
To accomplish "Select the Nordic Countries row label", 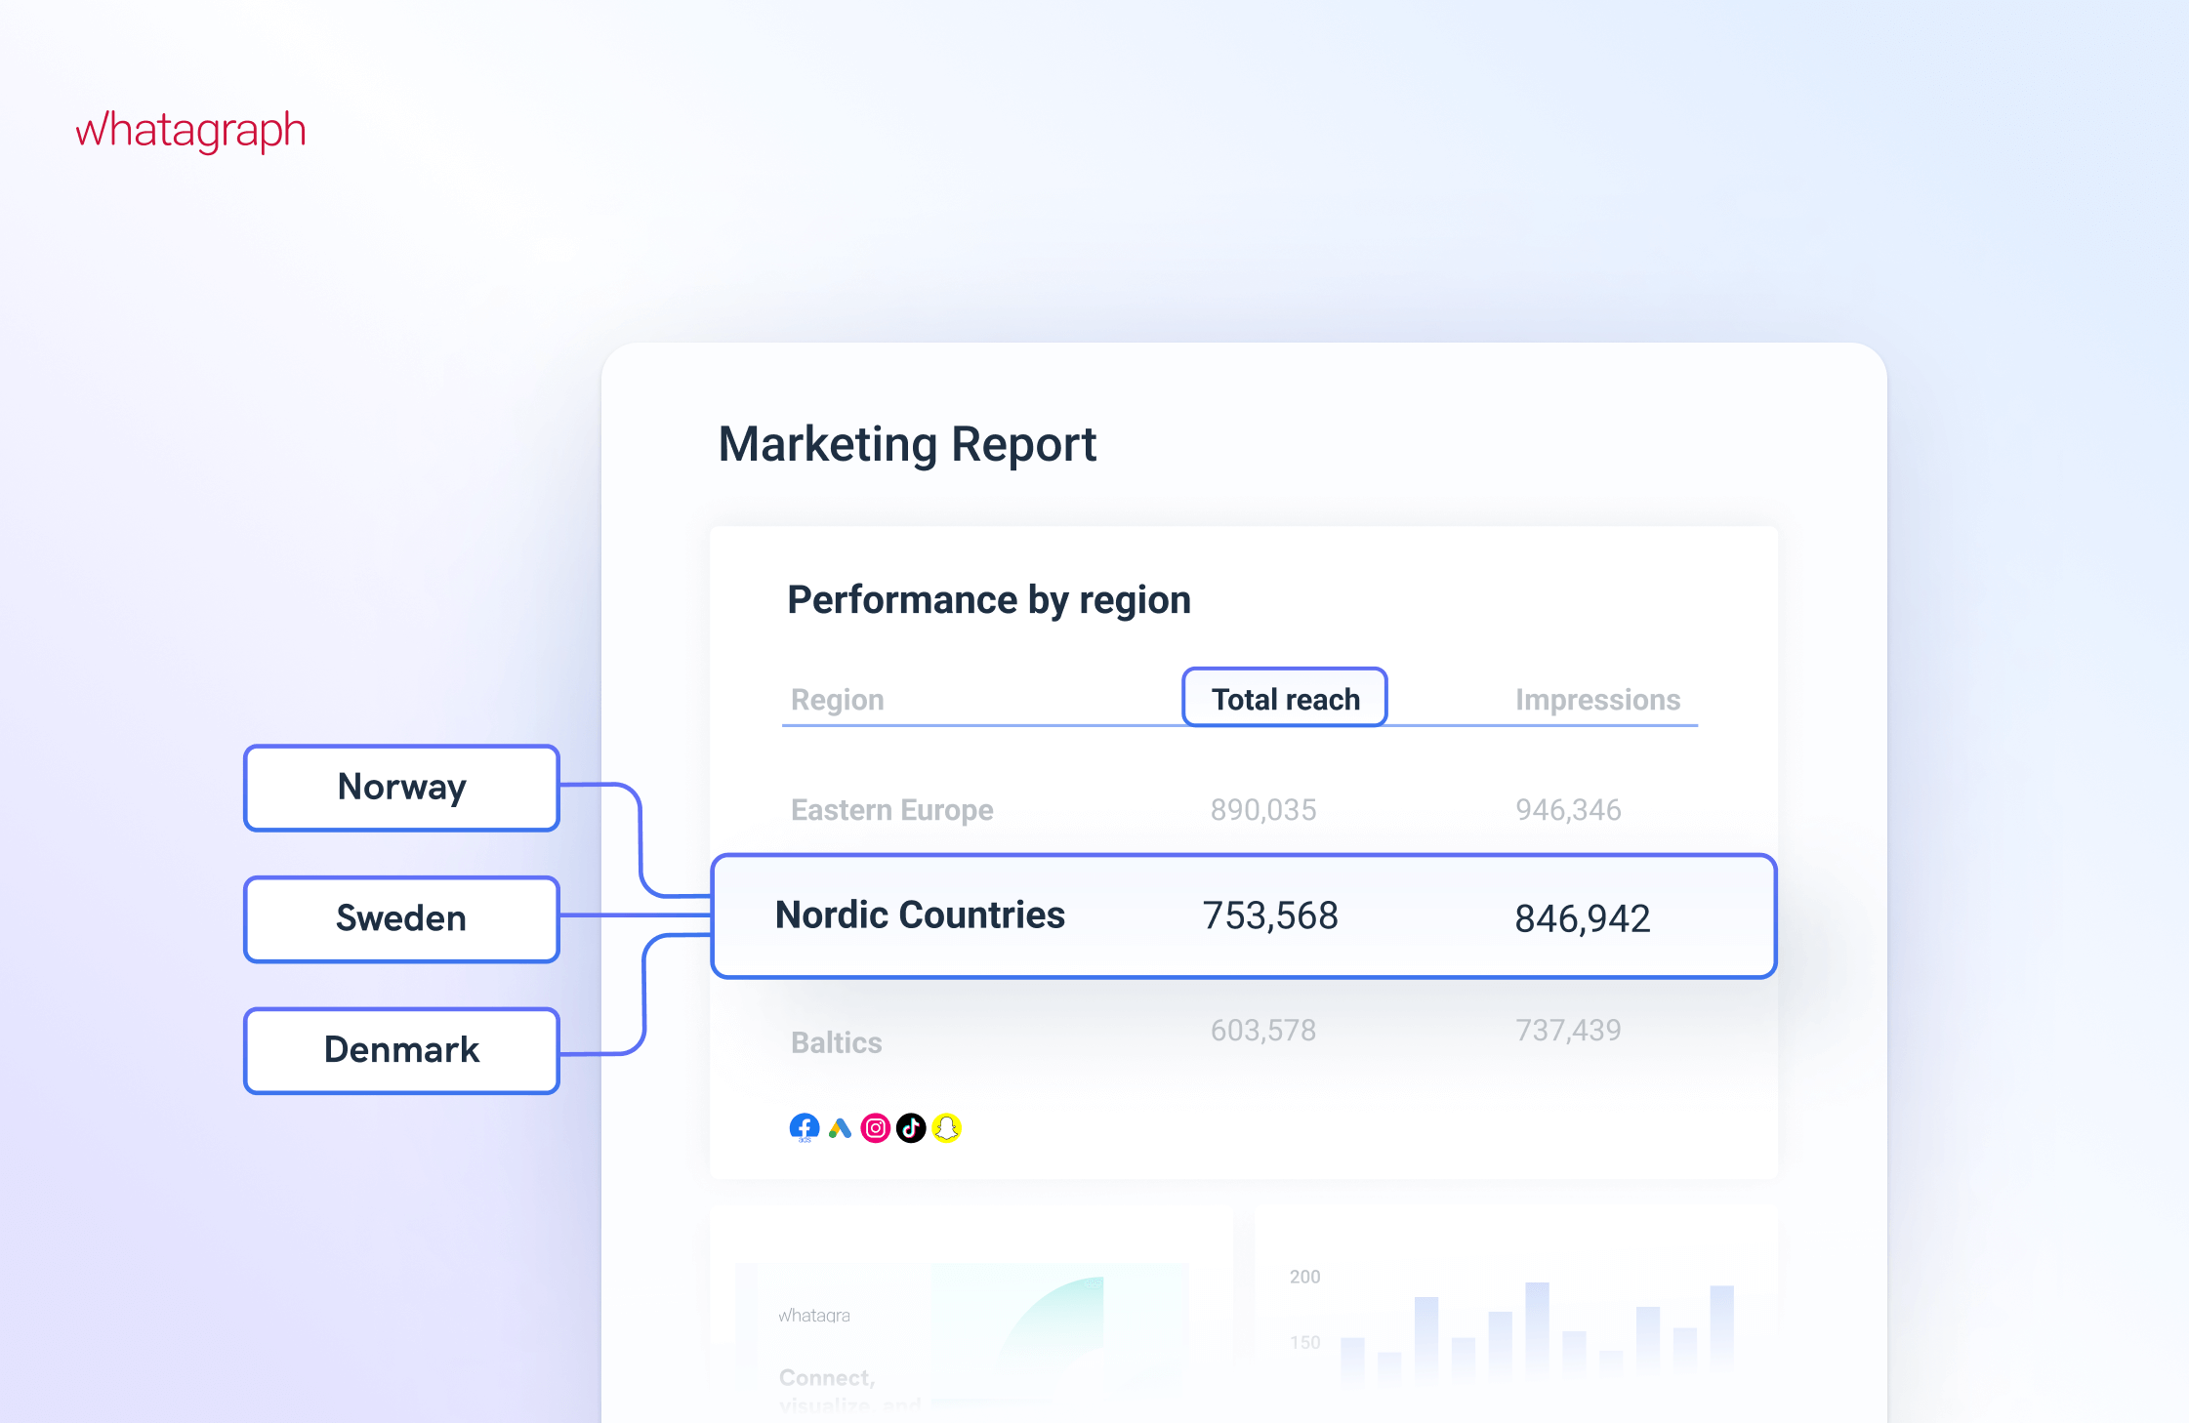I will coord(919,915).
